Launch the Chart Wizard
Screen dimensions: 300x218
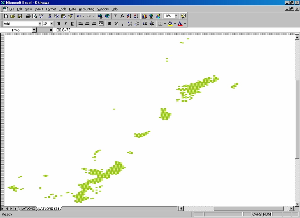(144, 16)
